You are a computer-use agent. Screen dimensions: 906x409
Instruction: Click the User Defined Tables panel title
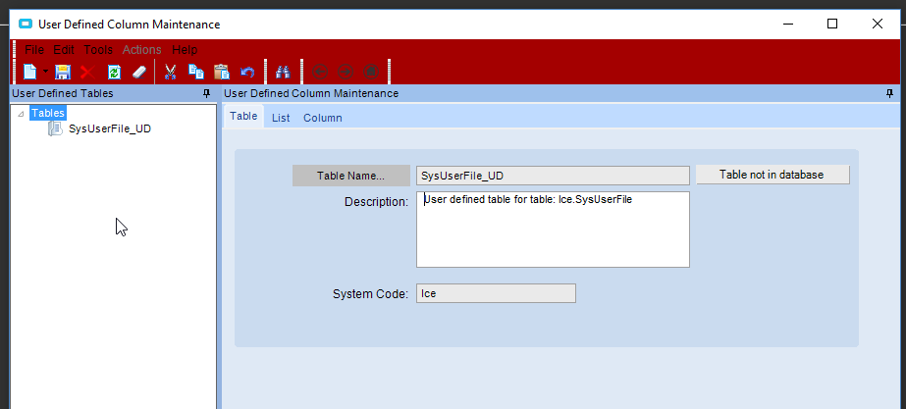(x=63, y=93)
